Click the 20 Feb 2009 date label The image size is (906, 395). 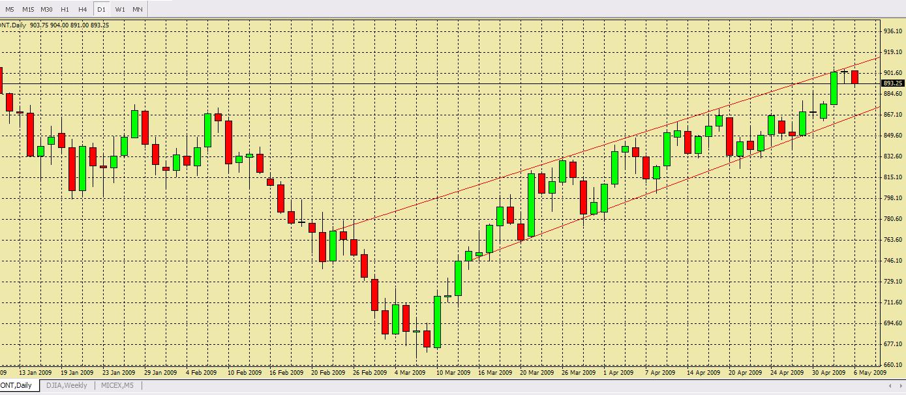pyautogui.click(x=327, y=373)
